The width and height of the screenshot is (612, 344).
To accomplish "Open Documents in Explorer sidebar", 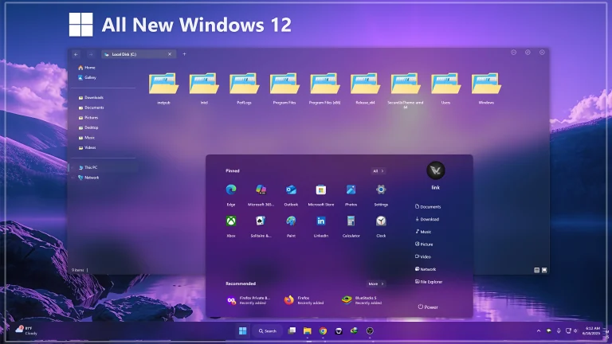I will (x=91, y=107).
